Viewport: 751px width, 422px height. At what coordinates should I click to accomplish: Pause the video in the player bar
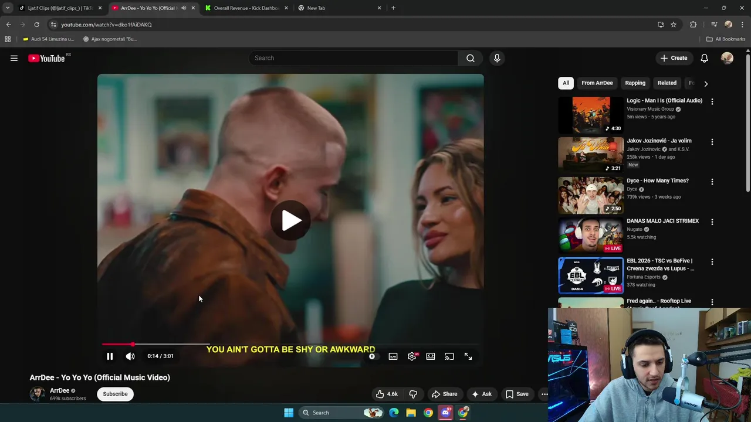pos(110,356)
